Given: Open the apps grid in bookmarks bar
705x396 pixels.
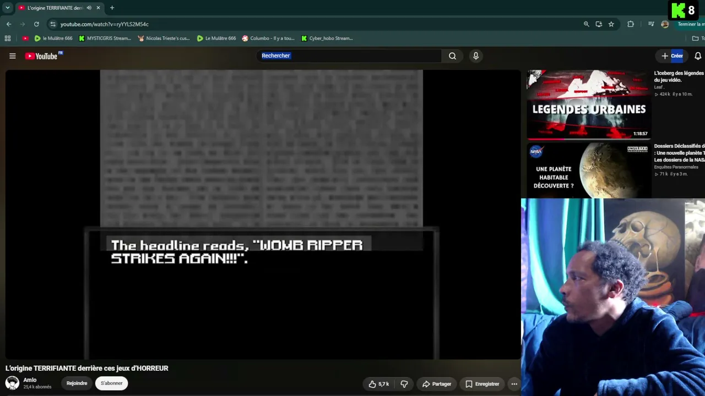Looking at the screenshot, I should click(x=8, y=38).
